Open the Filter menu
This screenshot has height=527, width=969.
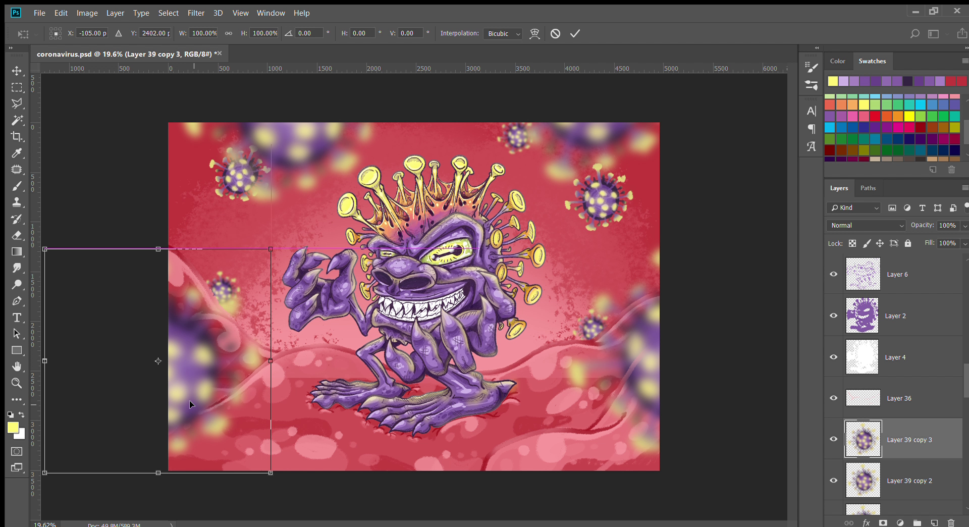(x=196, y=13)
